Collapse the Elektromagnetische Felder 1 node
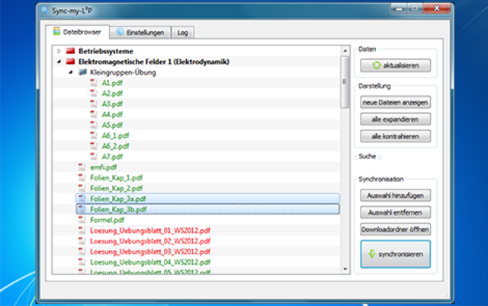This screenshot has height=306, width=488. pyautogui.click(x=59, y=62)
